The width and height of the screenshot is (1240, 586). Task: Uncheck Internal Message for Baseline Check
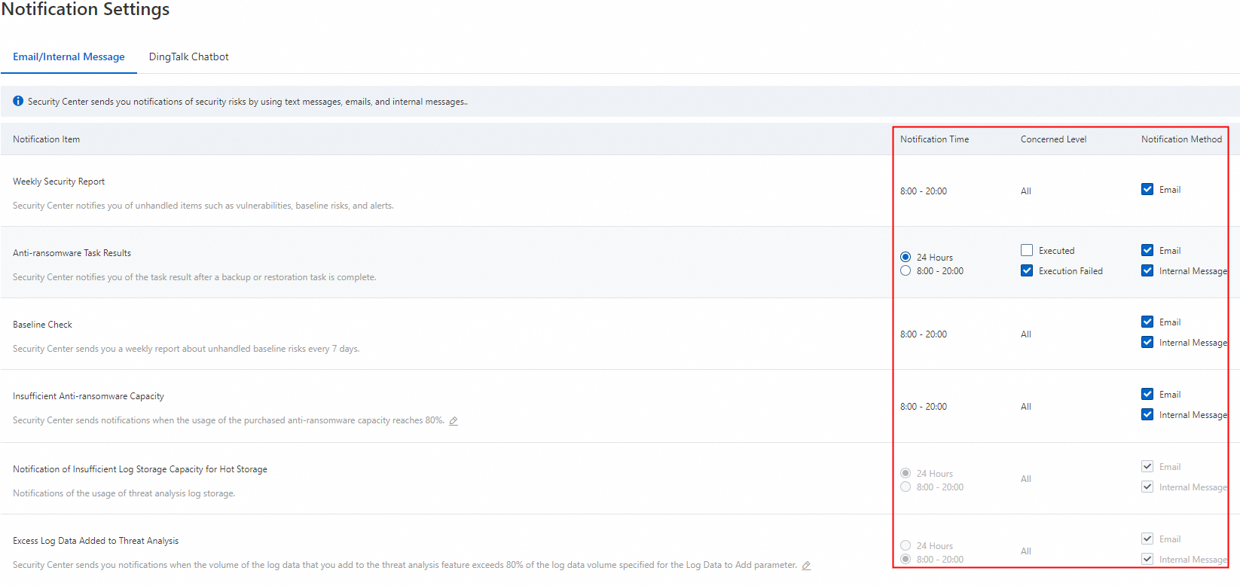[x=1147, y=342]
